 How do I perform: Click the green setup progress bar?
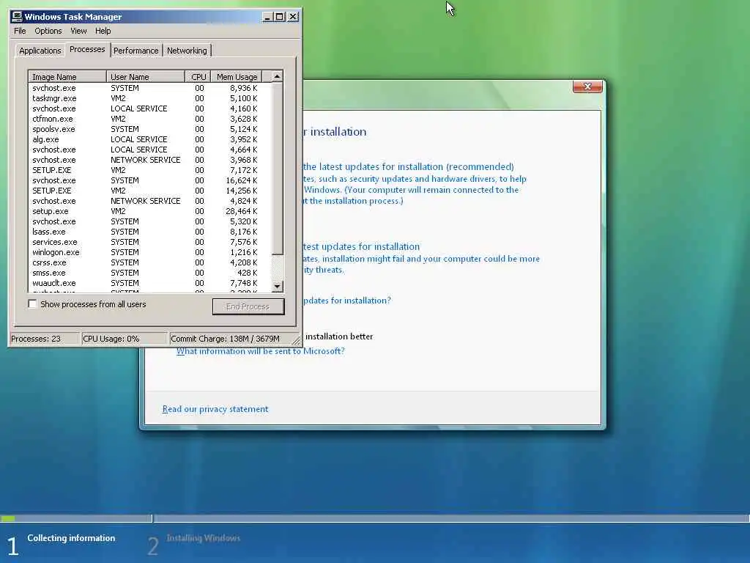tap(8, 518)
